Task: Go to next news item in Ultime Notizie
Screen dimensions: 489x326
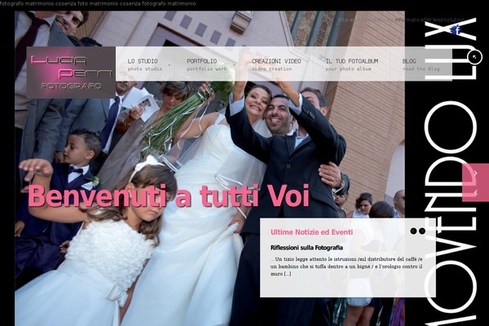Action: pos(421,231)
